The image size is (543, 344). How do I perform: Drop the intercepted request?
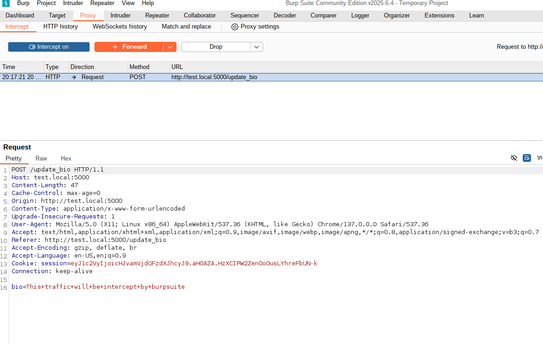(216, 47)
